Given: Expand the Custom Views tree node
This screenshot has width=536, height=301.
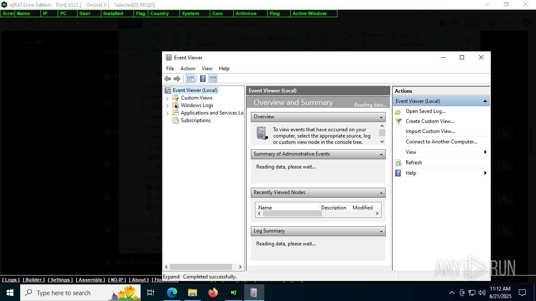Looking at the screenshot, I should (167, 98).
